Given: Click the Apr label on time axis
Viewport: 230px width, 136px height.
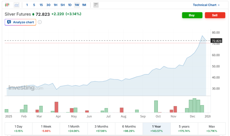Looking at the screenshot, I should click(x=58, y=116).
